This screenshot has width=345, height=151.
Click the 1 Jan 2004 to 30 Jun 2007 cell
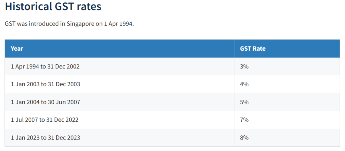point(119,102)
